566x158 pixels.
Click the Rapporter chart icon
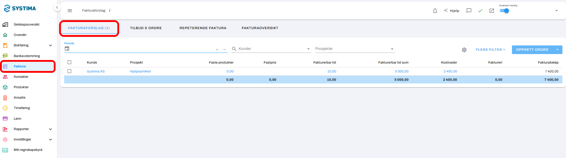5,129
